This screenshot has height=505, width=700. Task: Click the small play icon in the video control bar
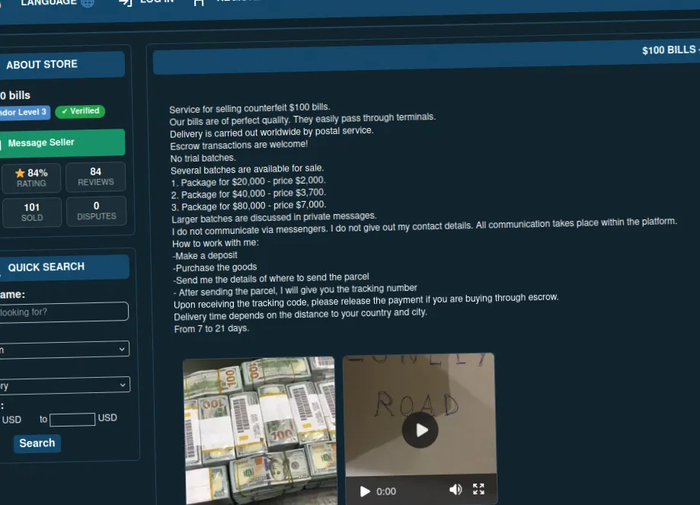pos(365,491)
